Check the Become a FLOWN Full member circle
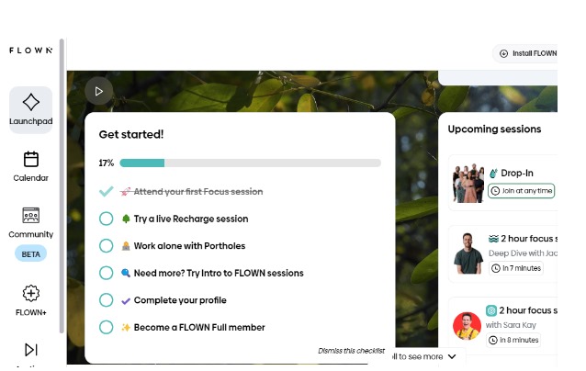The image size is (586, 371). [107, 327]
